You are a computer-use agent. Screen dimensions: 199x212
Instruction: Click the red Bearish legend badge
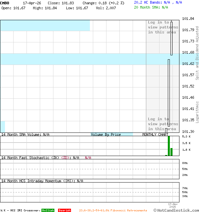[64, 210]
